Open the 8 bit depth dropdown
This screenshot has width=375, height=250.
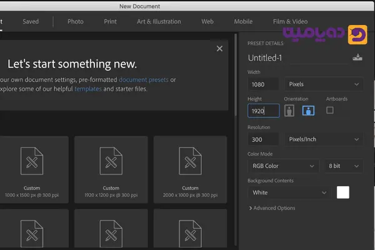click(343, 166)
